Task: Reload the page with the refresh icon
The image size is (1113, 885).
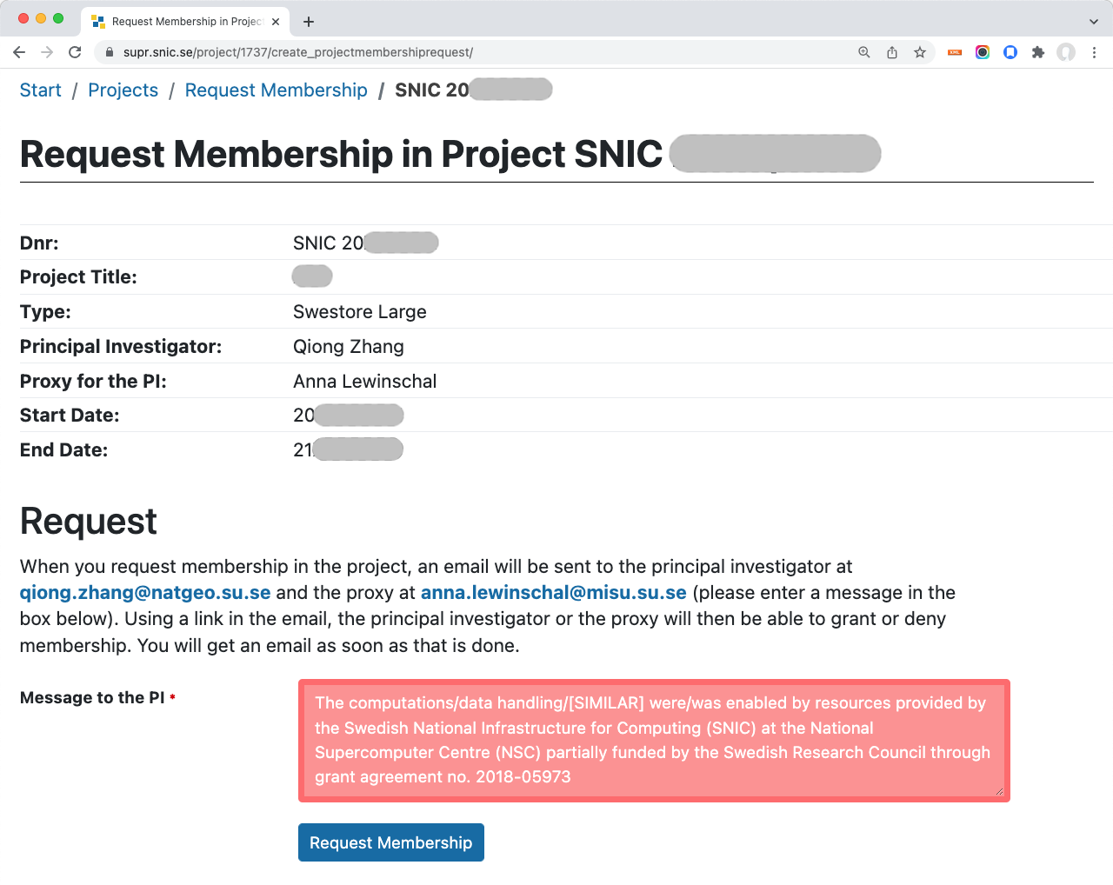Action: [75, 52]
